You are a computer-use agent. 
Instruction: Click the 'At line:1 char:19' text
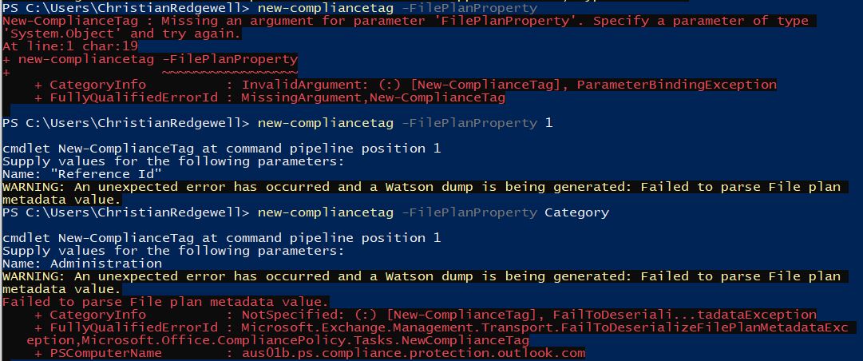point(70,46)
